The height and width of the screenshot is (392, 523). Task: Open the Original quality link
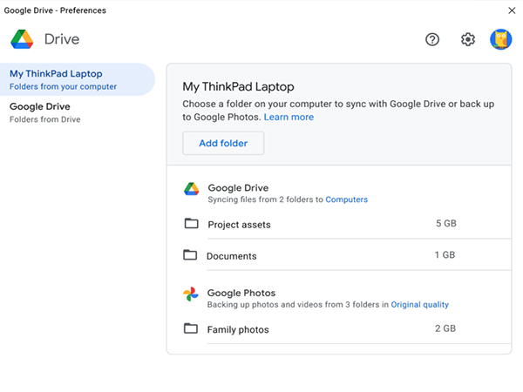click(419, 304)
